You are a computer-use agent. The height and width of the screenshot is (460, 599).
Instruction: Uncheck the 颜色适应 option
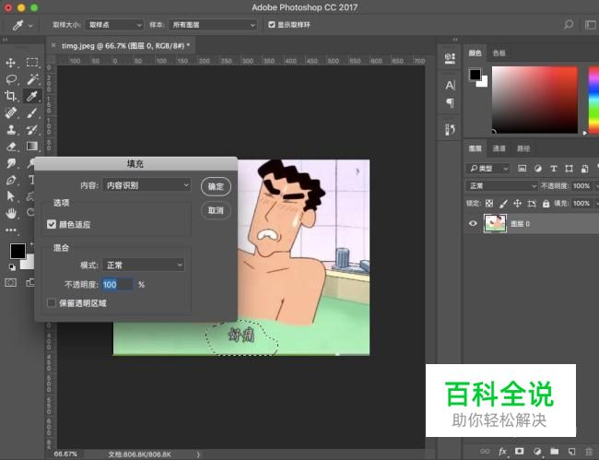[52, 224]
